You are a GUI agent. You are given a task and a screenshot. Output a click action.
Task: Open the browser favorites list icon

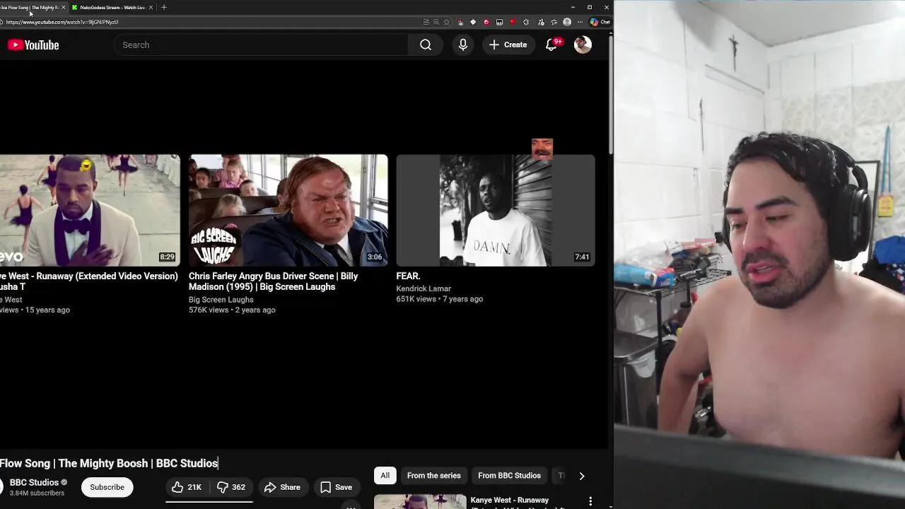tap(554, 22)
